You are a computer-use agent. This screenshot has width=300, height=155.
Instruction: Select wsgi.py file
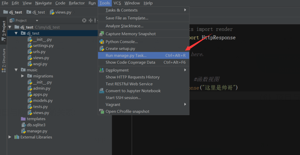click(37, 64)
